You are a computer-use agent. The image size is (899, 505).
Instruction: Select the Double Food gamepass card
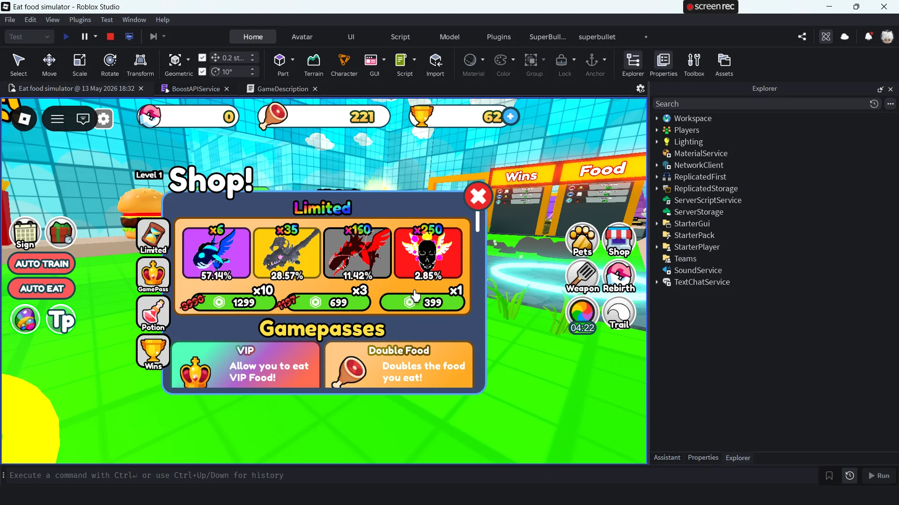[x=399, y=365]
